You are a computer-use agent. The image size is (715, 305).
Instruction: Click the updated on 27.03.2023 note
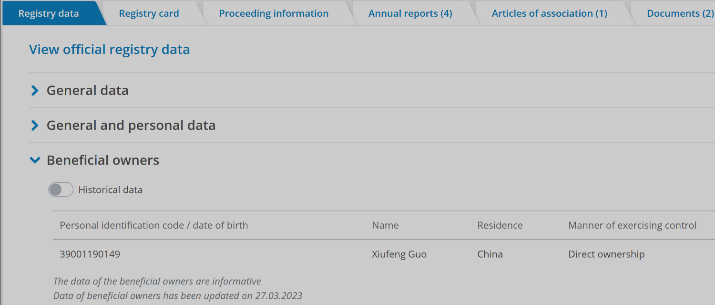tap(178, 296)
